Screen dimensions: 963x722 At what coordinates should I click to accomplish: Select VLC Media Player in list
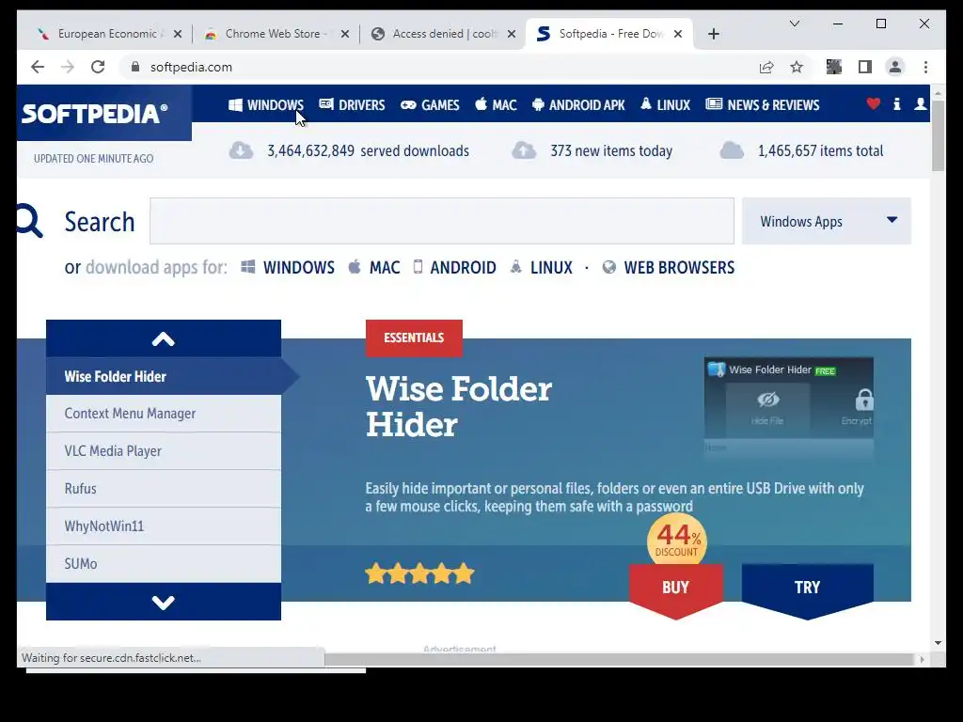tap(164, 451)
